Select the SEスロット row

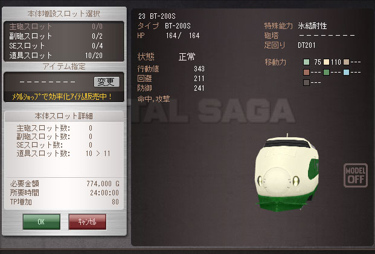pyautogui.click(x=64, y=46)
